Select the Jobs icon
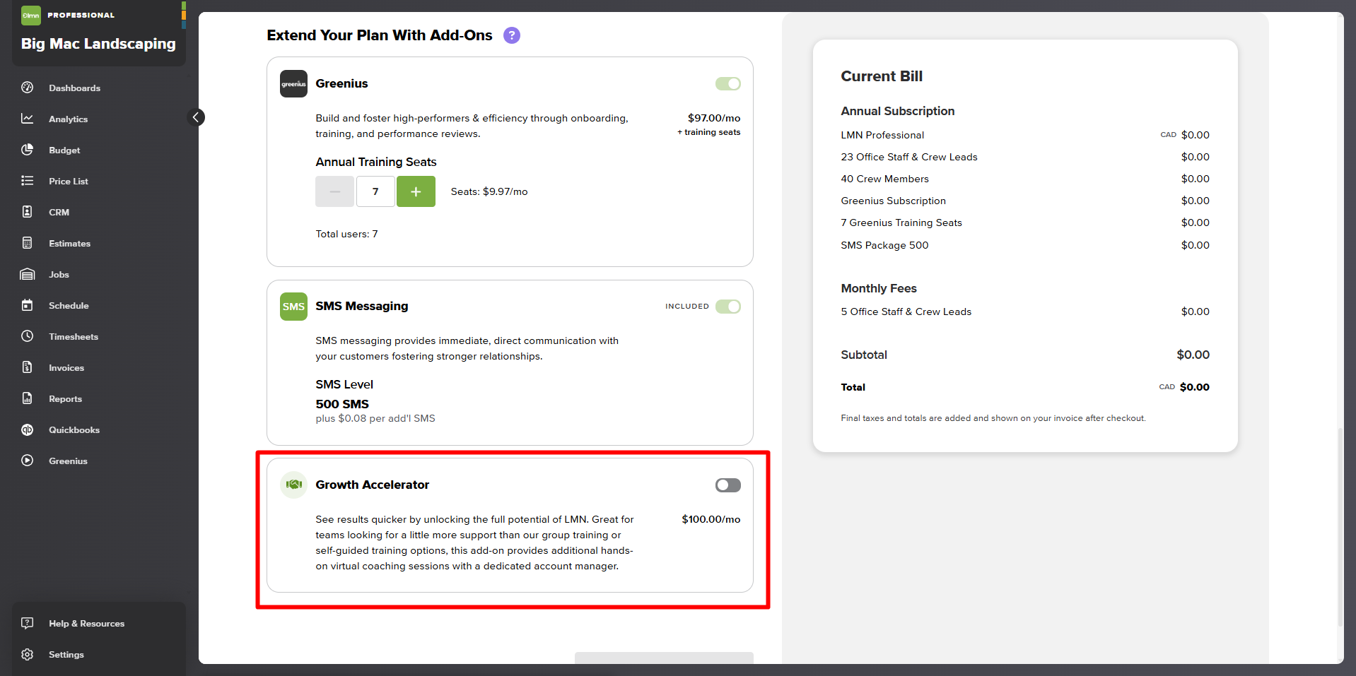The width and height of the screenshot is (1356, 676). pos(28,274)
